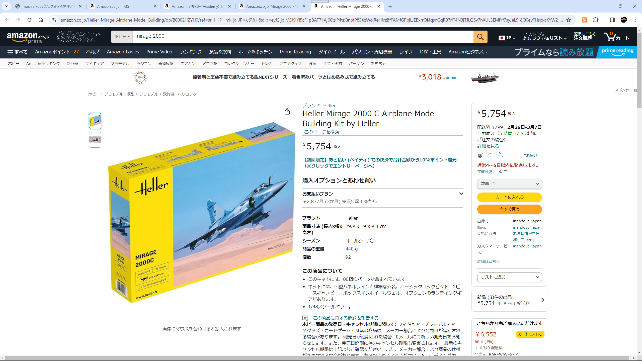642x361 pixels.
Task: Click the orange search magnifier button
Action: 480,37
